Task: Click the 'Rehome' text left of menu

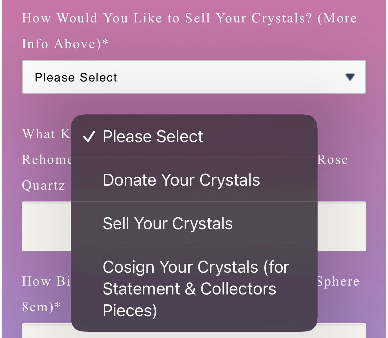Action: (x=46, y=160)
